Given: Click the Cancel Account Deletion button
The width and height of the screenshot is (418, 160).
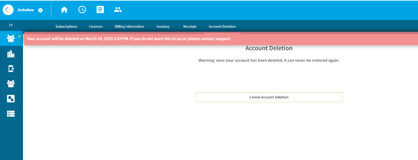Looking at the screenshot, I should pos(269,97).
